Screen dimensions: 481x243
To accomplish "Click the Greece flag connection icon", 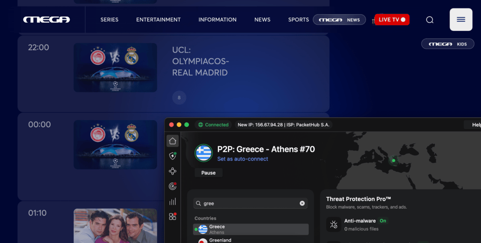I will 204,152.
